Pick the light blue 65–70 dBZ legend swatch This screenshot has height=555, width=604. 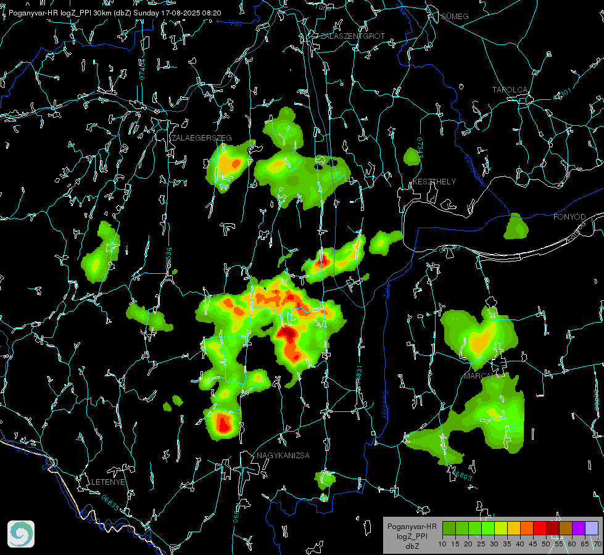tap(591, 528)
